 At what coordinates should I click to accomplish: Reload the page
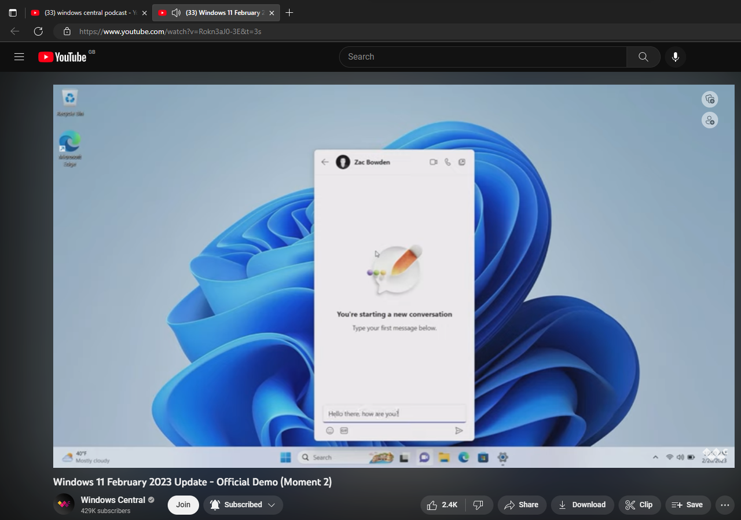point(38,31)
